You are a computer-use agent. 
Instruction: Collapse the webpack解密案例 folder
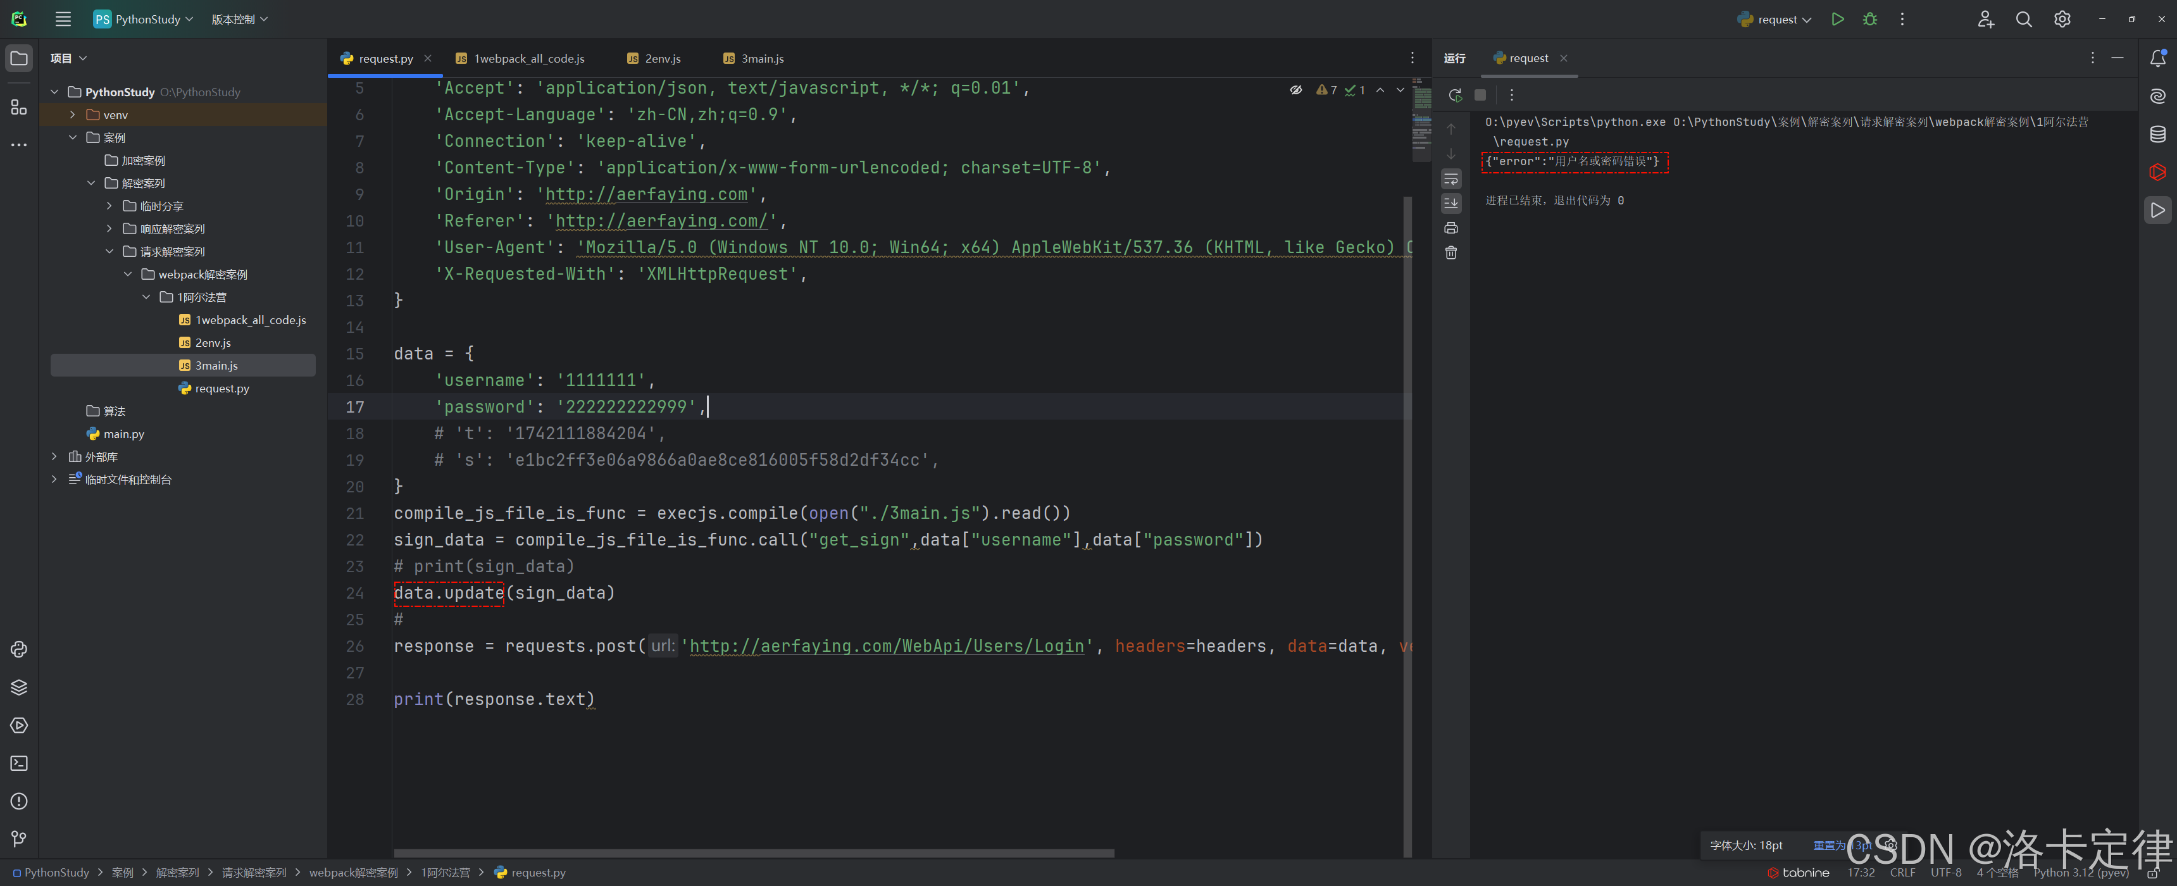pos(128,274)
